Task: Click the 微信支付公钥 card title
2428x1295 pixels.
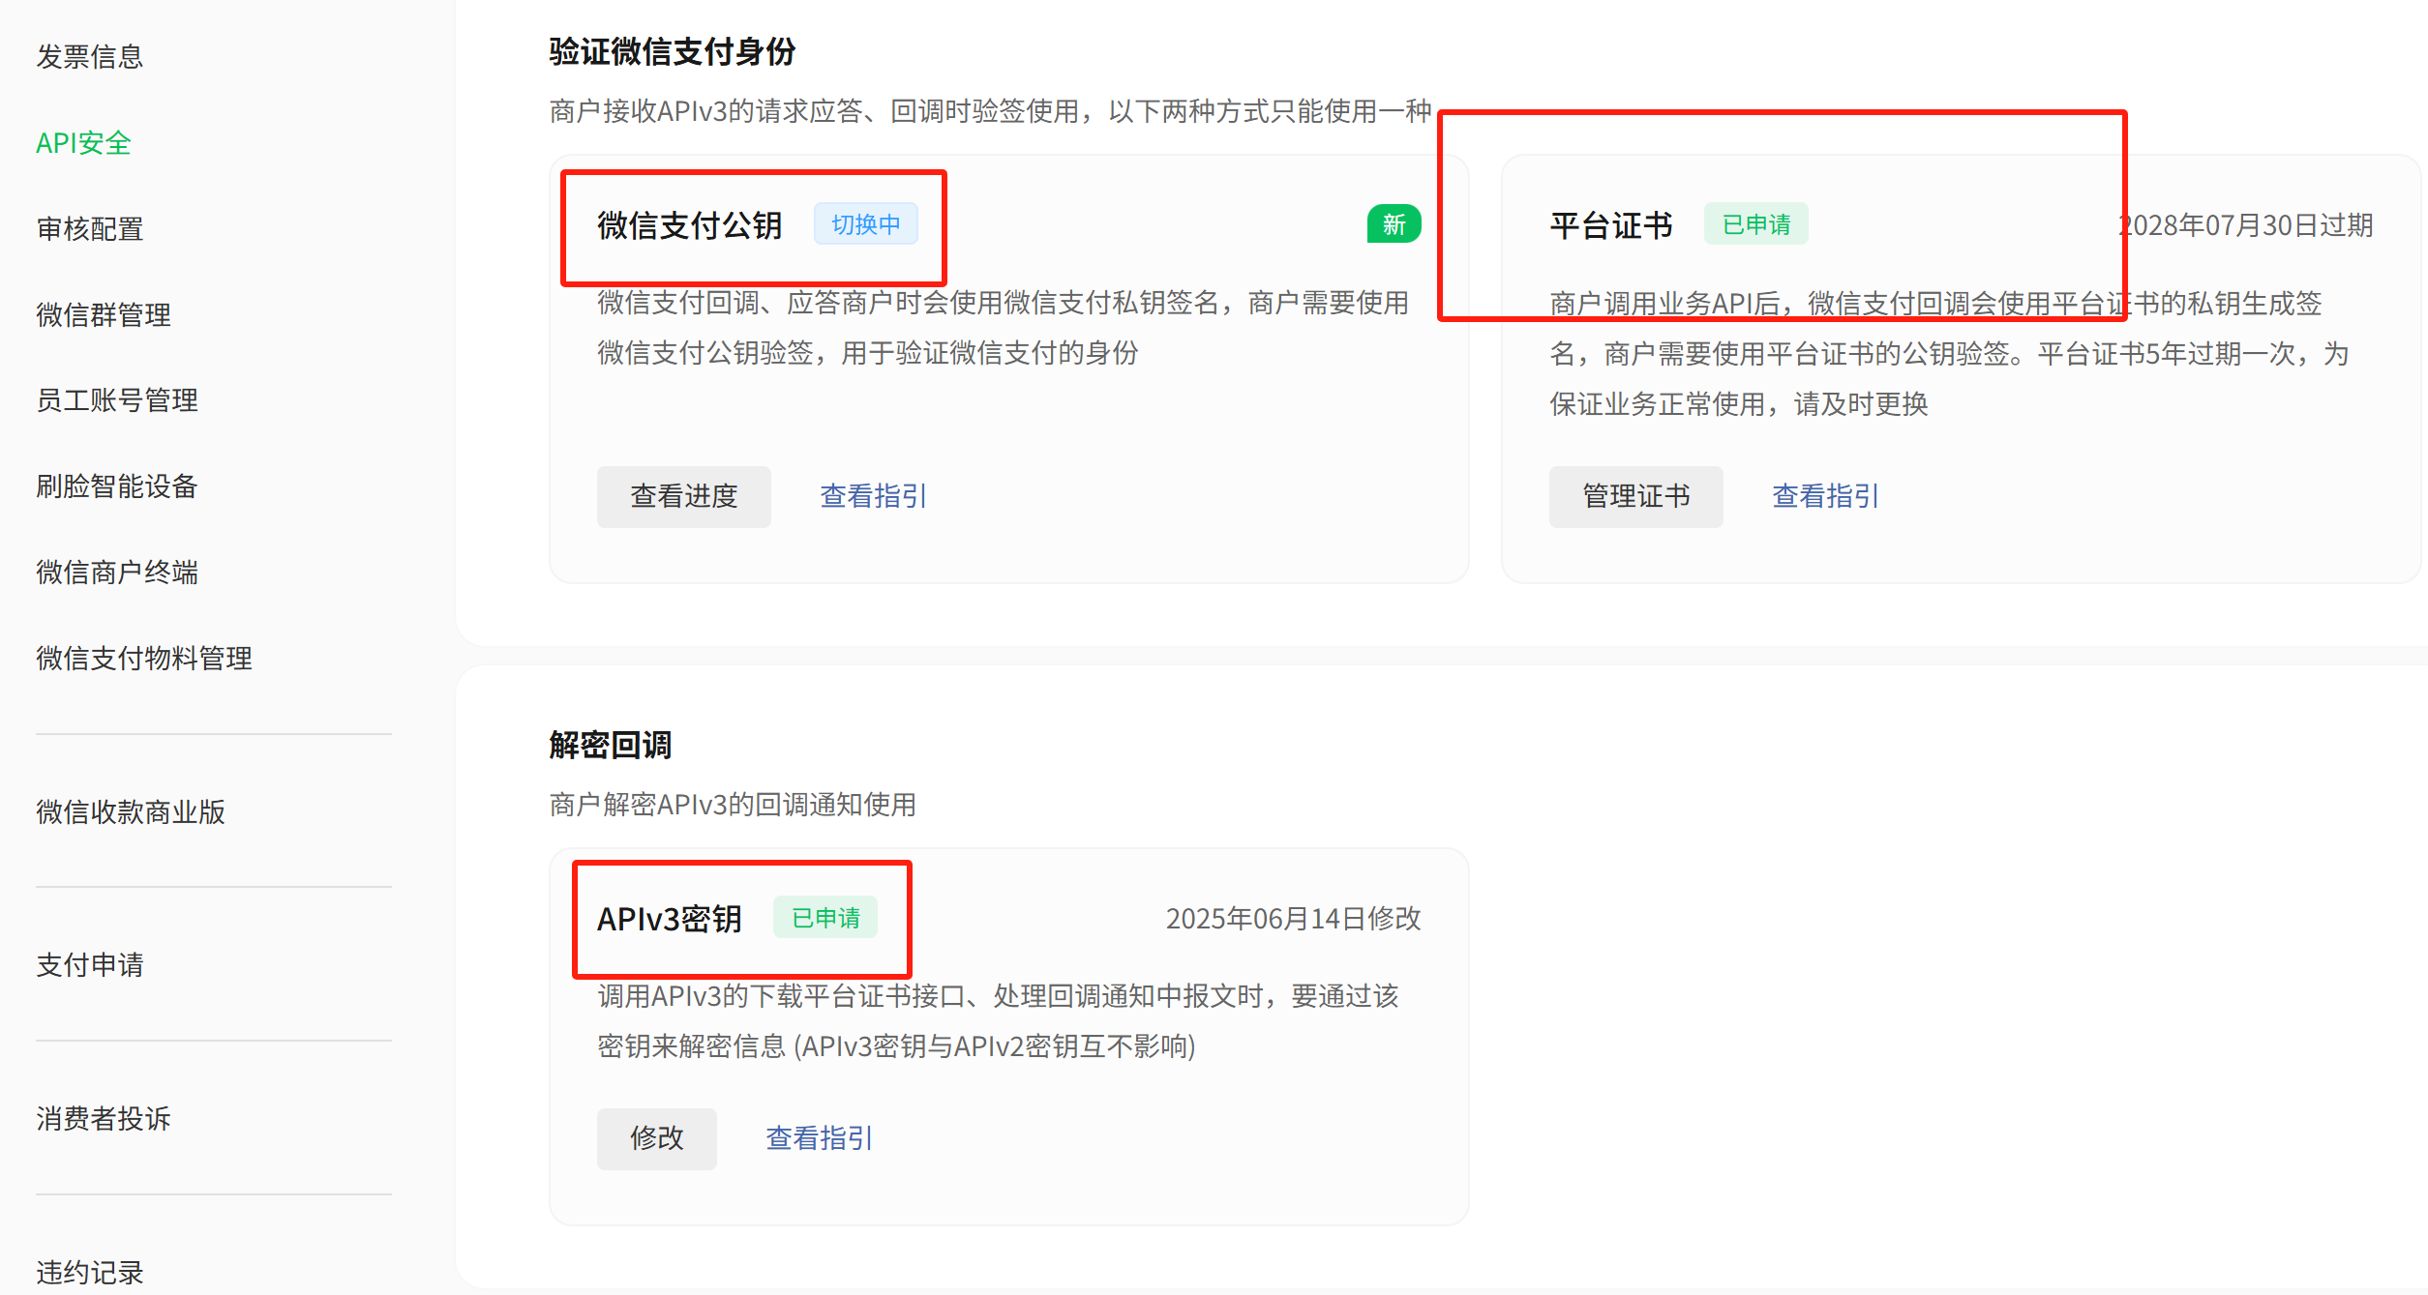Action: [x=690, y=225]
